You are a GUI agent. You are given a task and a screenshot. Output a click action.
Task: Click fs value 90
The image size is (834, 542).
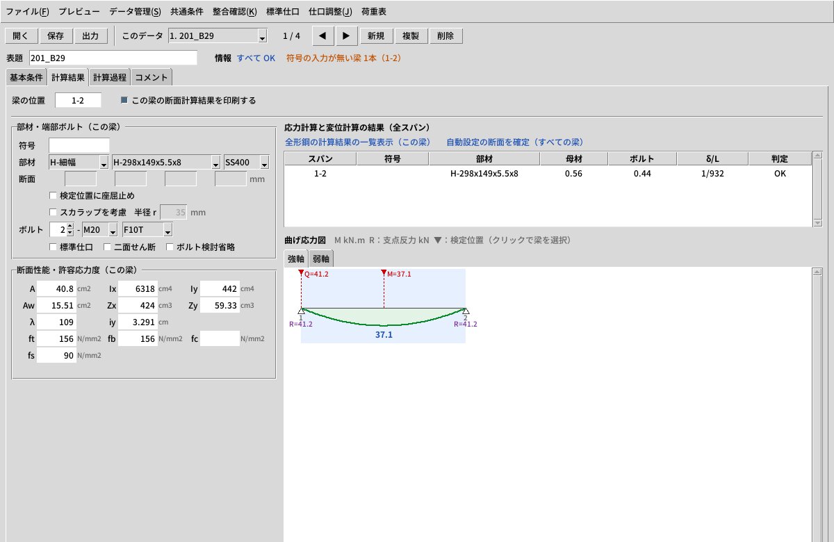[x=56, y=356]
